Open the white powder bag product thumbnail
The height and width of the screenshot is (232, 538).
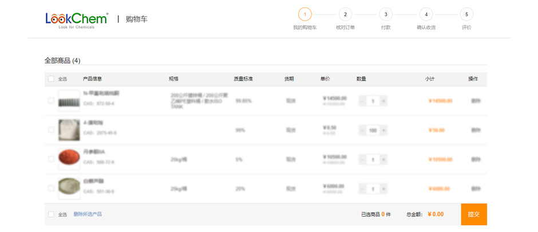69,129
